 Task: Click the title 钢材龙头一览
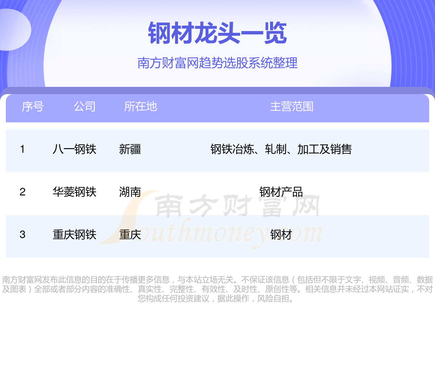coord(217,33)
